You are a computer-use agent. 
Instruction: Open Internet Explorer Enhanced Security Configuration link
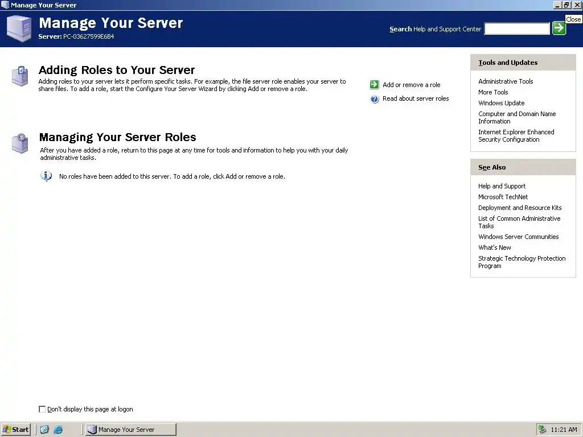click(516, 135)
